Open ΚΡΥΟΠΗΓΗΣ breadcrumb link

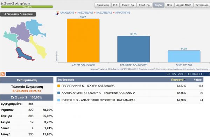click(123, 13)
